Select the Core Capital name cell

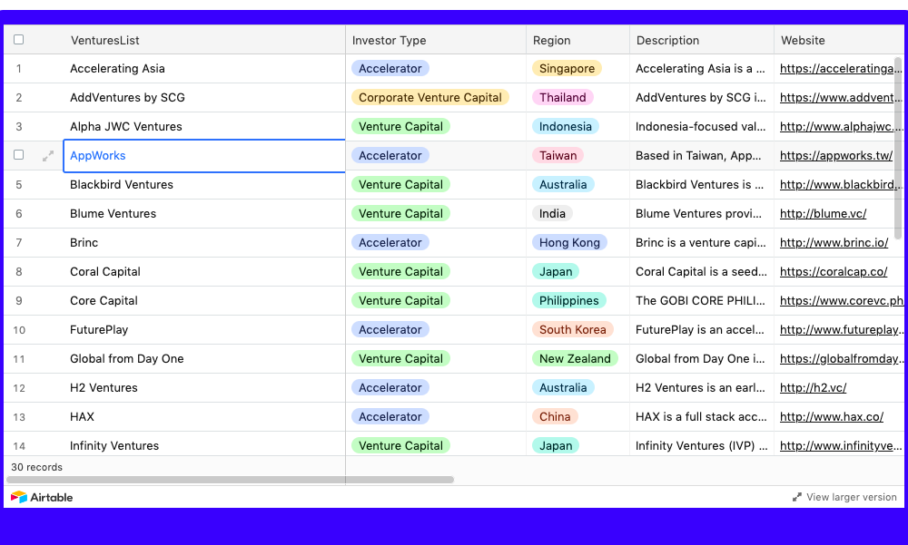tap(203, 300)
